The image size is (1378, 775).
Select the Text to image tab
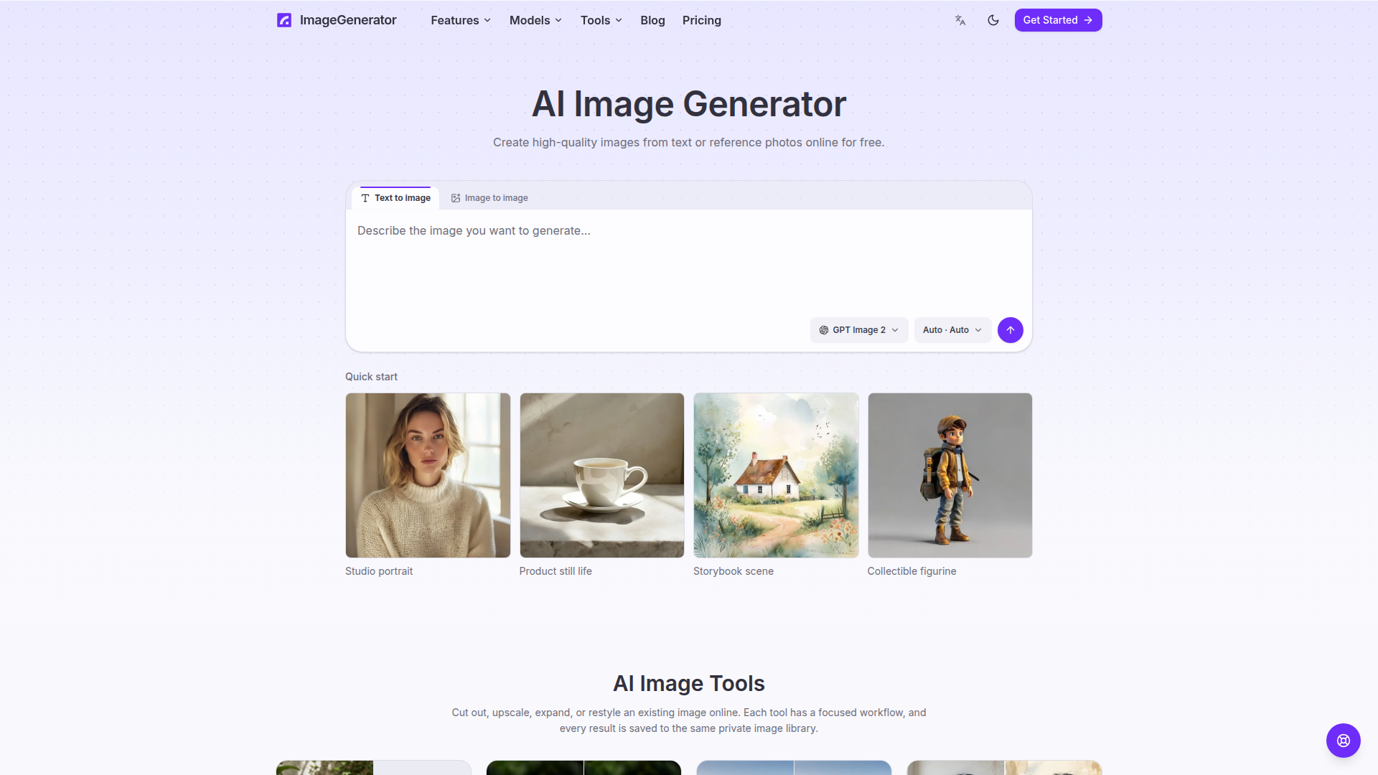pyautogui.click(x=395, y=198)
